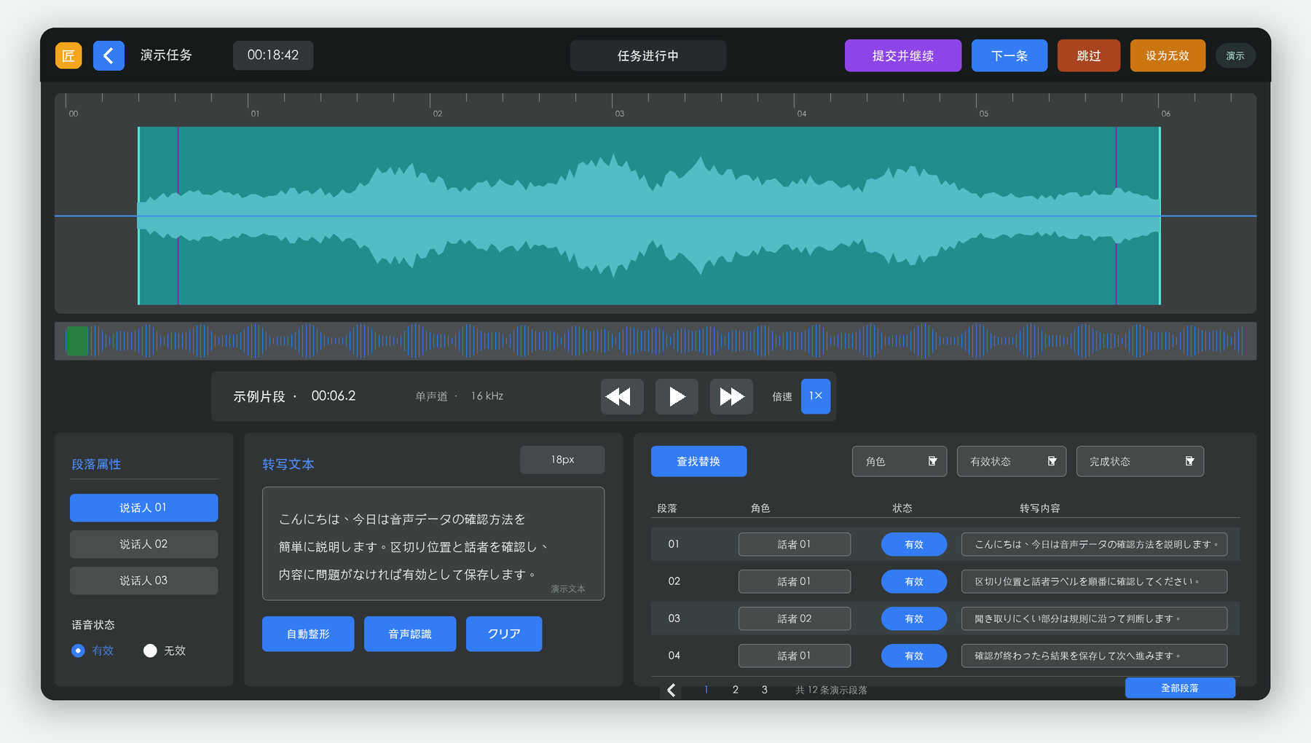Image resolution: width=1311 pixels, height=743 pixels.
Task: Select the 有效 radio button
Action: [78, 650]
